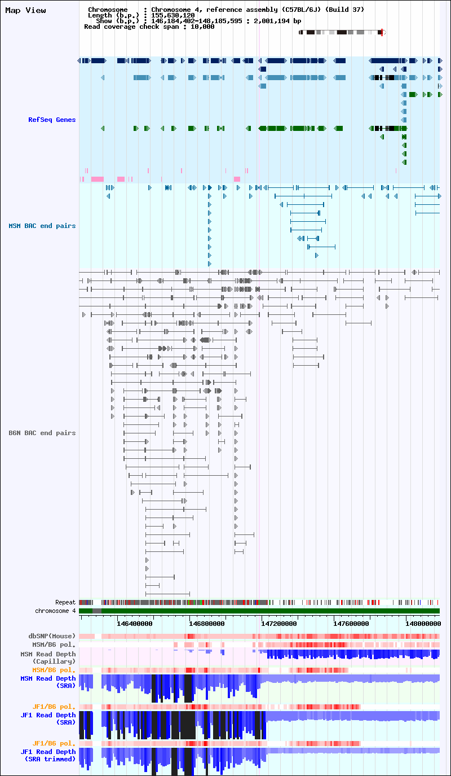Click the Read coverage check span text
Viewport: 451px width, 776px height.
pos(149,27)
